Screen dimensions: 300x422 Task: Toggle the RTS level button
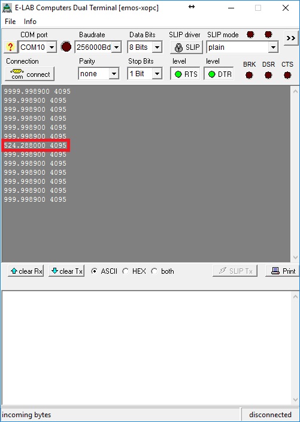click(185, 74)
